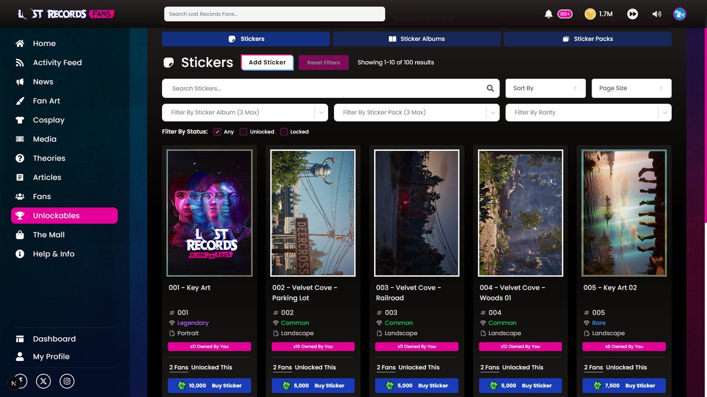707x397 pixels.
Task: Open 2 Fans link under Key Art 02
Action: pyautogui.click(x=594, y=368)
